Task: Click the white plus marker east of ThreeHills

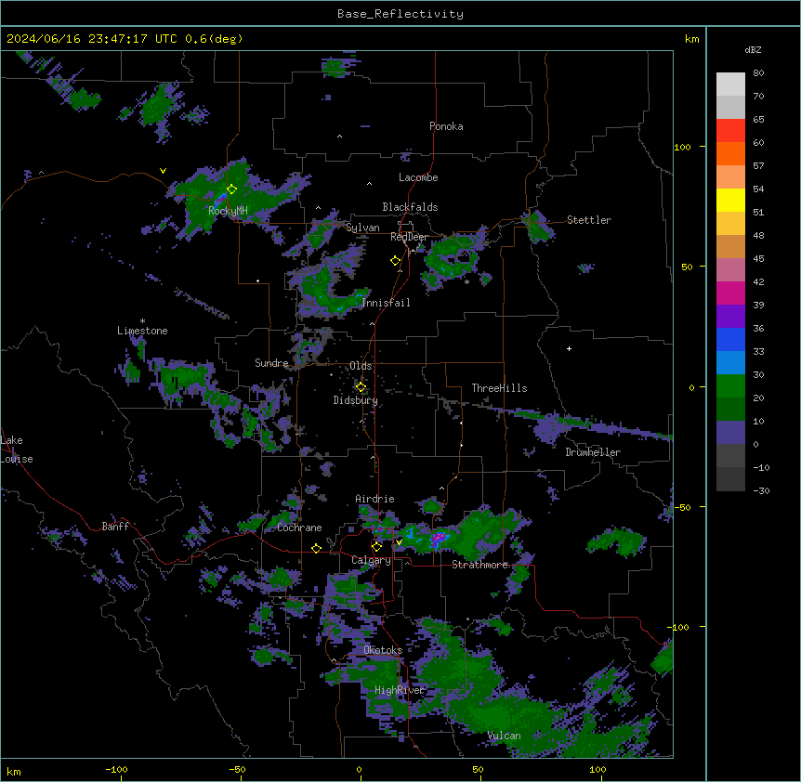Action: (x=569, y=348)
